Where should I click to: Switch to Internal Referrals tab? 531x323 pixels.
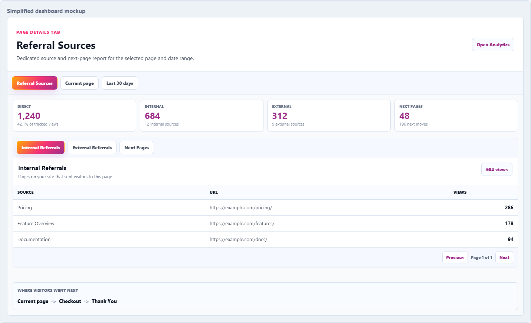click(x=40, y=147)
